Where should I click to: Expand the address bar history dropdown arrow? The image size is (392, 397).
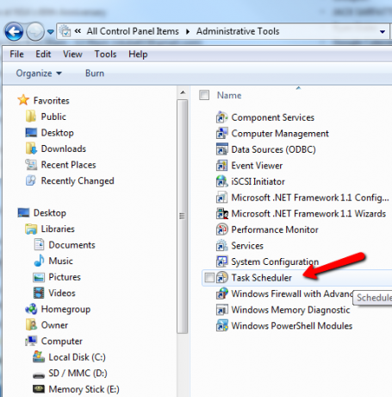(x=383, y=32)
